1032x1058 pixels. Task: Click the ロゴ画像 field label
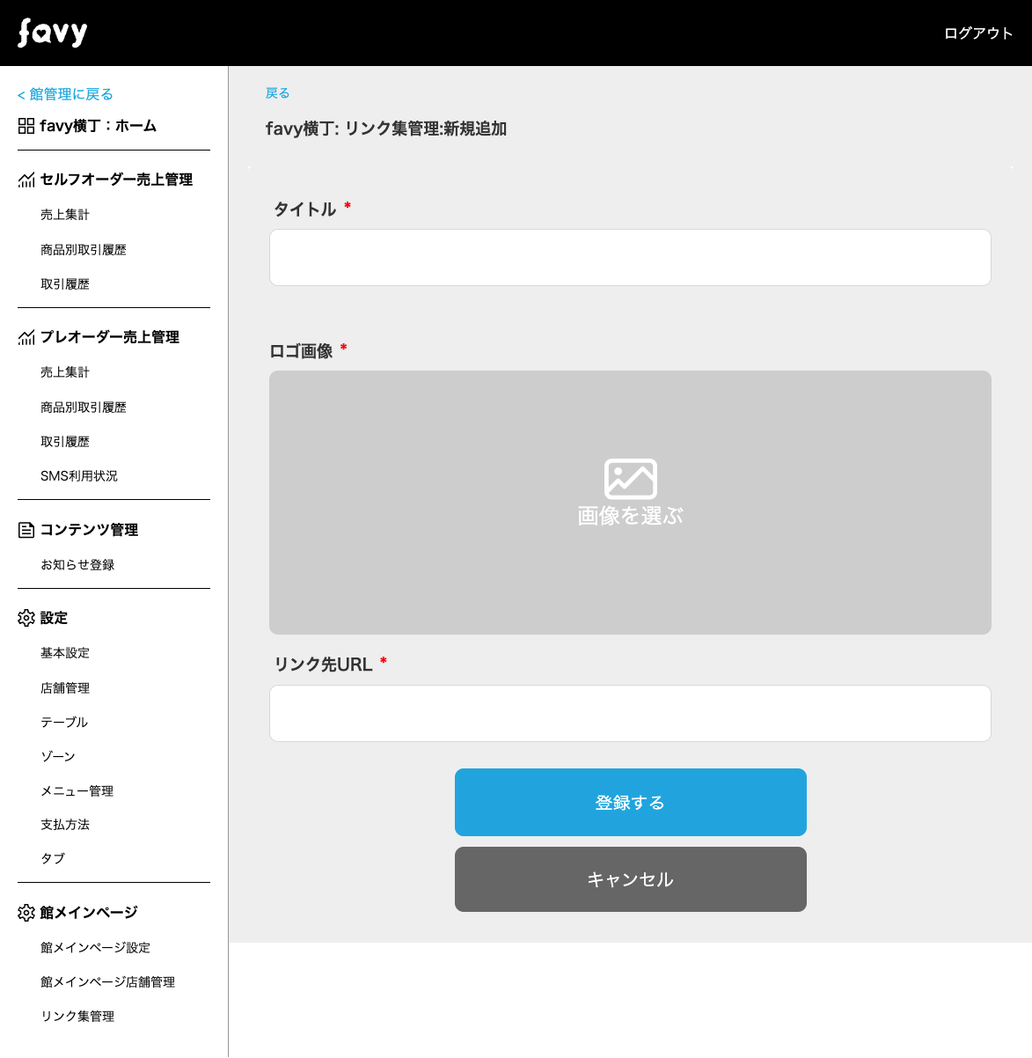pyautogui.click(x=301, y=351)
